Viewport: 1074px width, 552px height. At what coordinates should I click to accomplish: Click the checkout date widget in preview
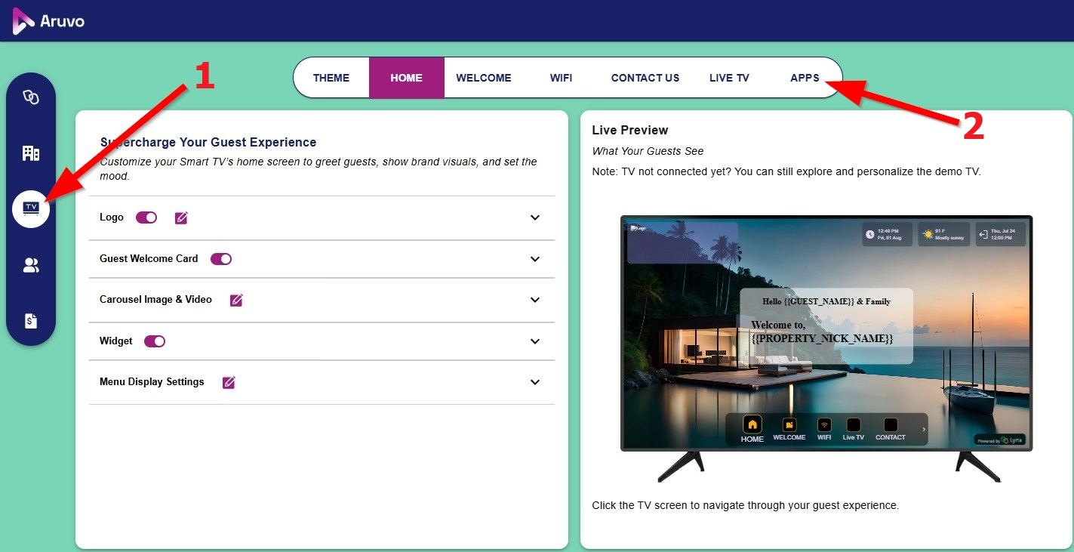click(1001, 234)
